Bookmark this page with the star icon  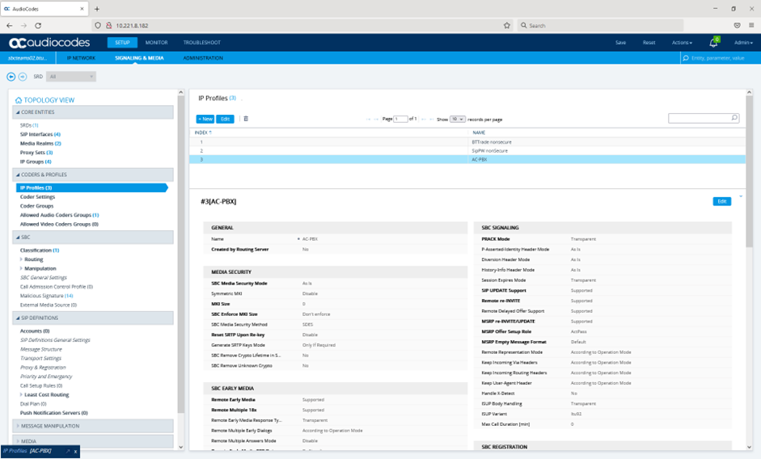pyautogui.click(x=507, y=25)
